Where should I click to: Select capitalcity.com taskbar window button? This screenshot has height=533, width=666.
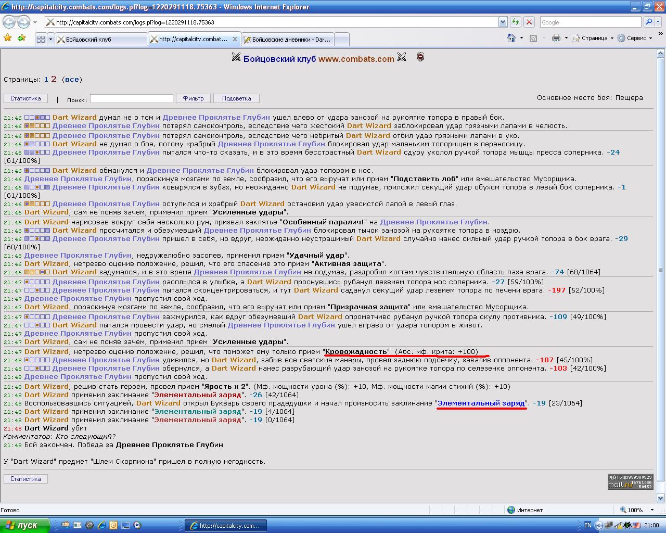[x=226, y=526]
